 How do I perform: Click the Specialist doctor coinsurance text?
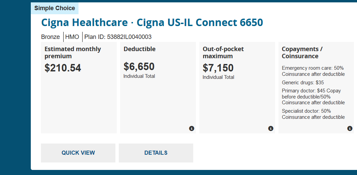click(x=313, y=114)
